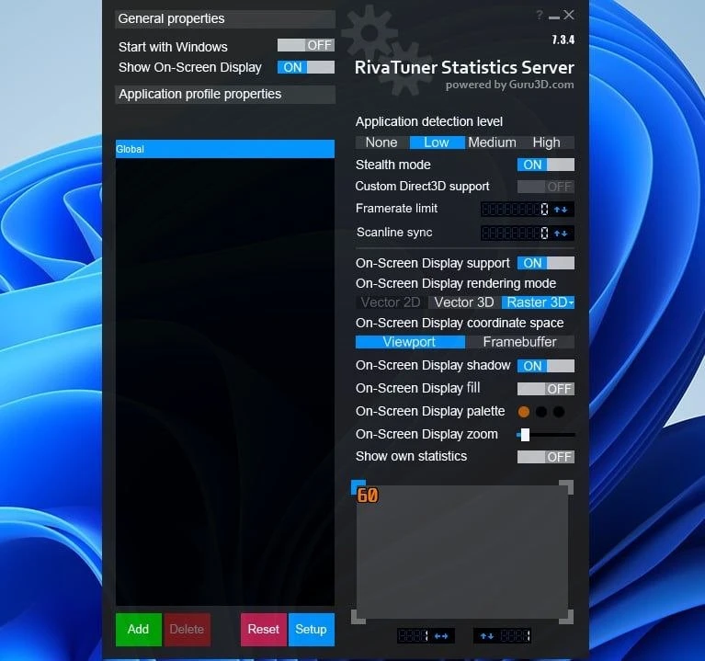Select Framebuffer coordinate space
The width and height of the screenshot is (705, 661).
(519, 342)
